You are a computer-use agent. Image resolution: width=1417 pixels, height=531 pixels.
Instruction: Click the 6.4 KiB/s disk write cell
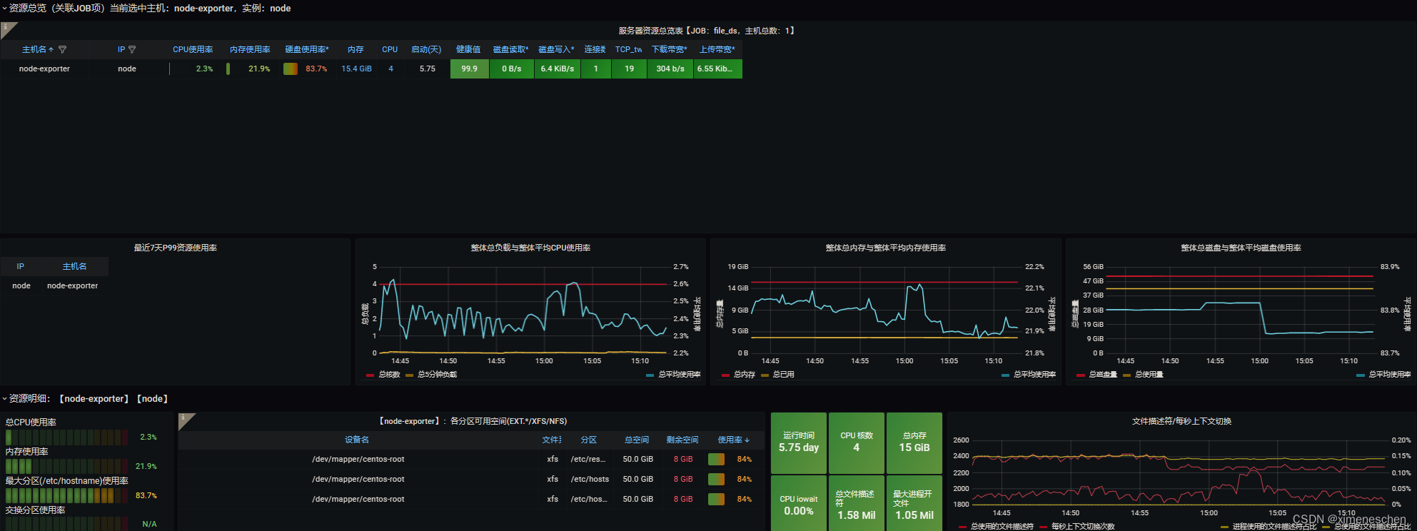click(x=557, y=69)
